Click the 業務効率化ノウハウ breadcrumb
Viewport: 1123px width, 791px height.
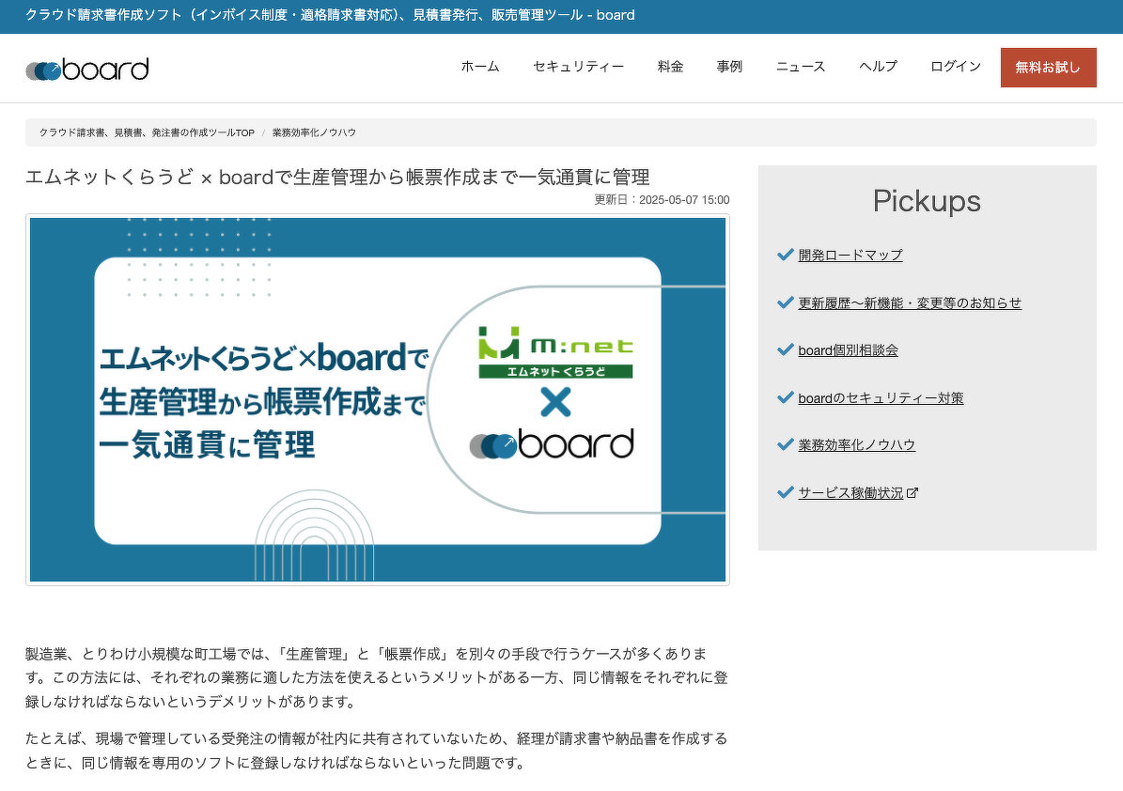tap(314, 132)
